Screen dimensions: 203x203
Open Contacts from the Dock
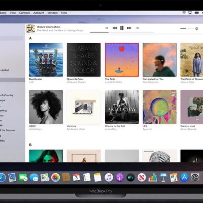(66, 177)
